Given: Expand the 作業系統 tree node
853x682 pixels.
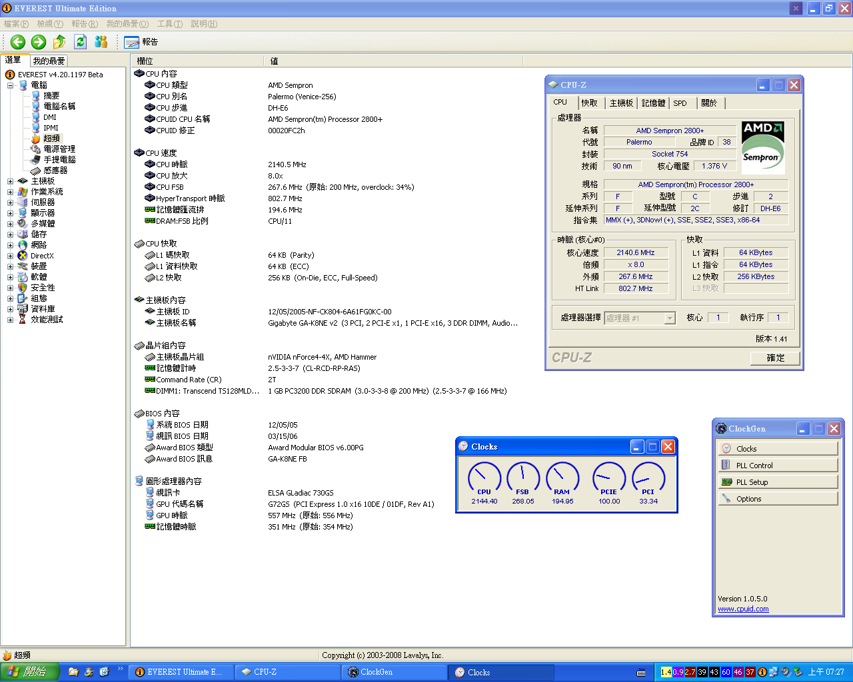Looking at the screenshot, I should click(10, 192).
